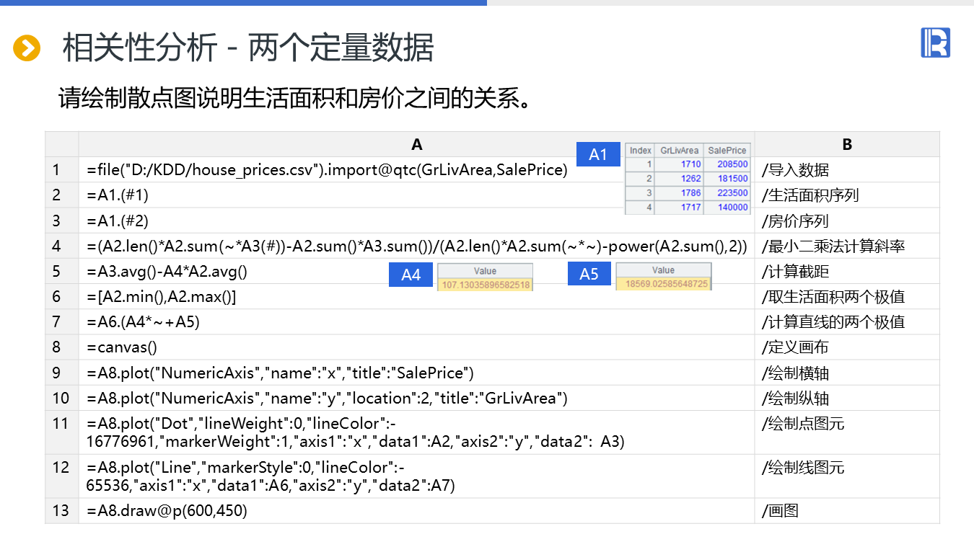Click the comment "/绘制点图元"
Image resolution: width=974 pixels, height=547 pixels.
pyautogui.click(x=803, y=423)
